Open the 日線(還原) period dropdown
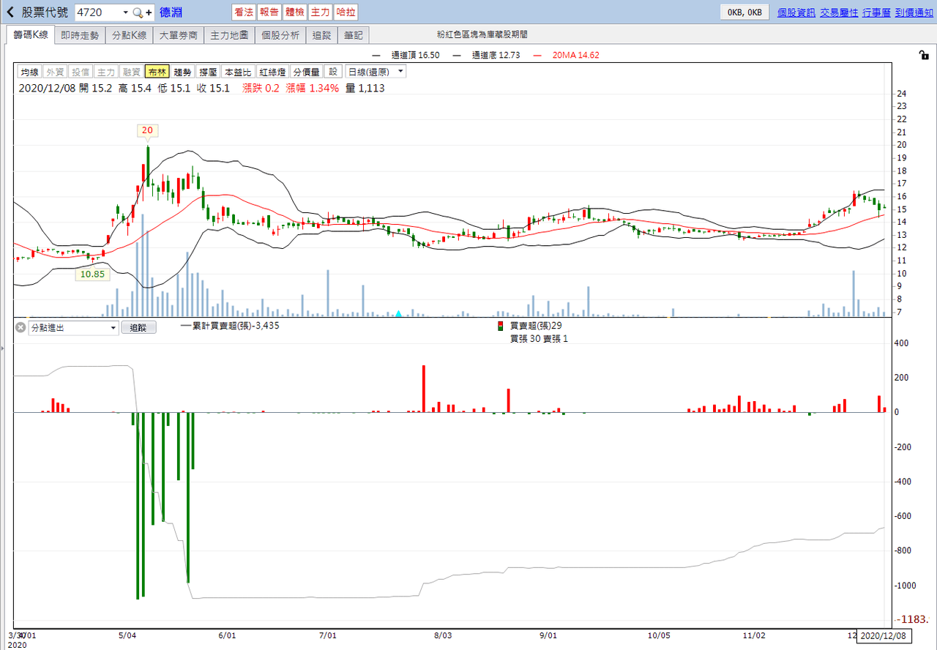This screenshot has height=650, width=937. (x=376, y=72)
